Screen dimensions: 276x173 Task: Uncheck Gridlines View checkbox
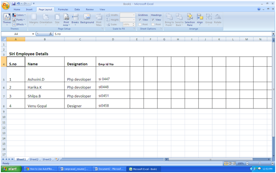click(x=140, y=20)
